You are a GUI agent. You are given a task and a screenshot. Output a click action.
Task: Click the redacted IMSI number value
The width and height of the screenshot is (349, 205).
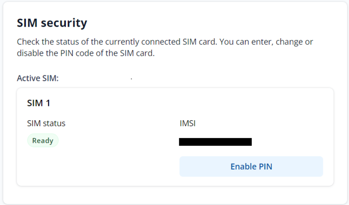215,142
